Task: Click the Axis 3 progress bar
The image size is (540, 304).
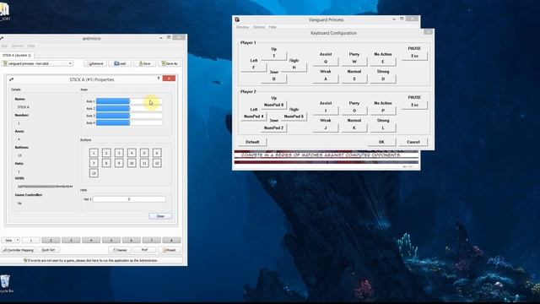Action: coord(129,116)
